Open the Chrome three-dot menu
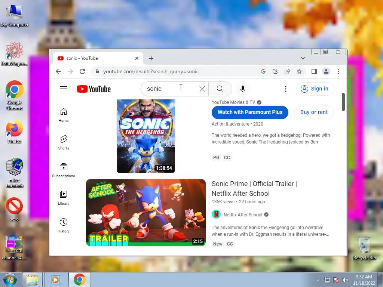Viewport: 383px width, 287px height. point(338,71)
